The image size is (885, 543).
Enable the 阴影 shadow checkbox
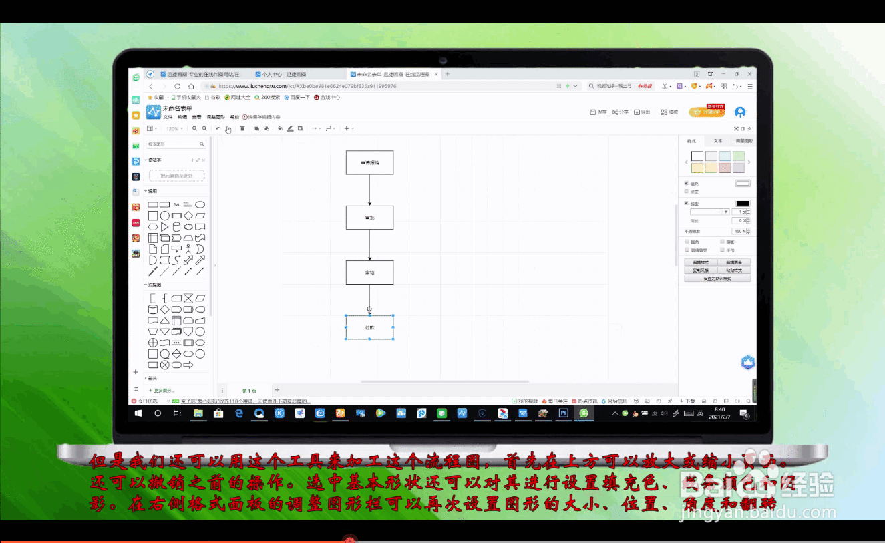click(x=723, y=242)
